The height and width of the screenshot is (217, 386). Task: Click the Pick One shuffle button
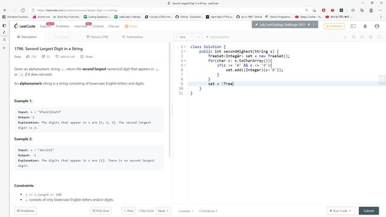[x=101, y=211]
